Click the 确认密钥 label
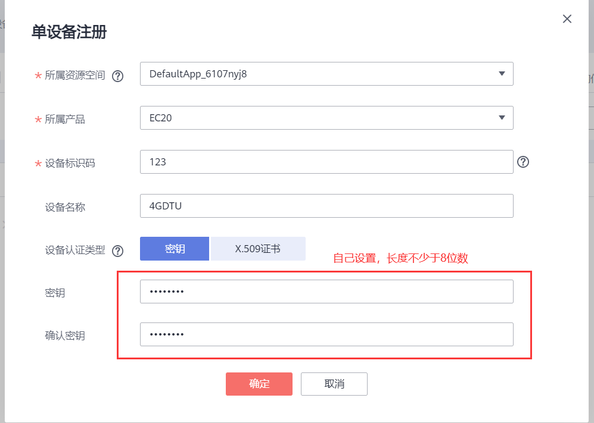Screen dimensions: 594x423 [x=65, y=336]
